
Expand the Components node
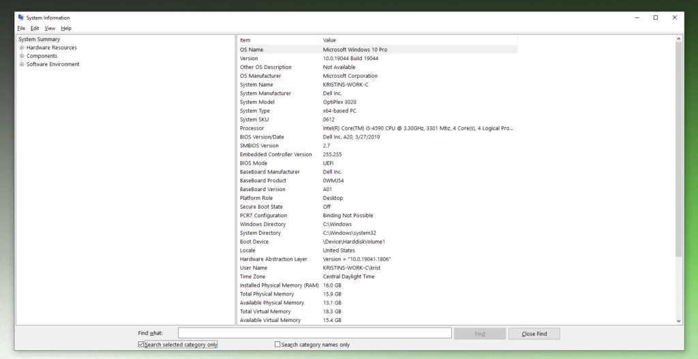22,56
